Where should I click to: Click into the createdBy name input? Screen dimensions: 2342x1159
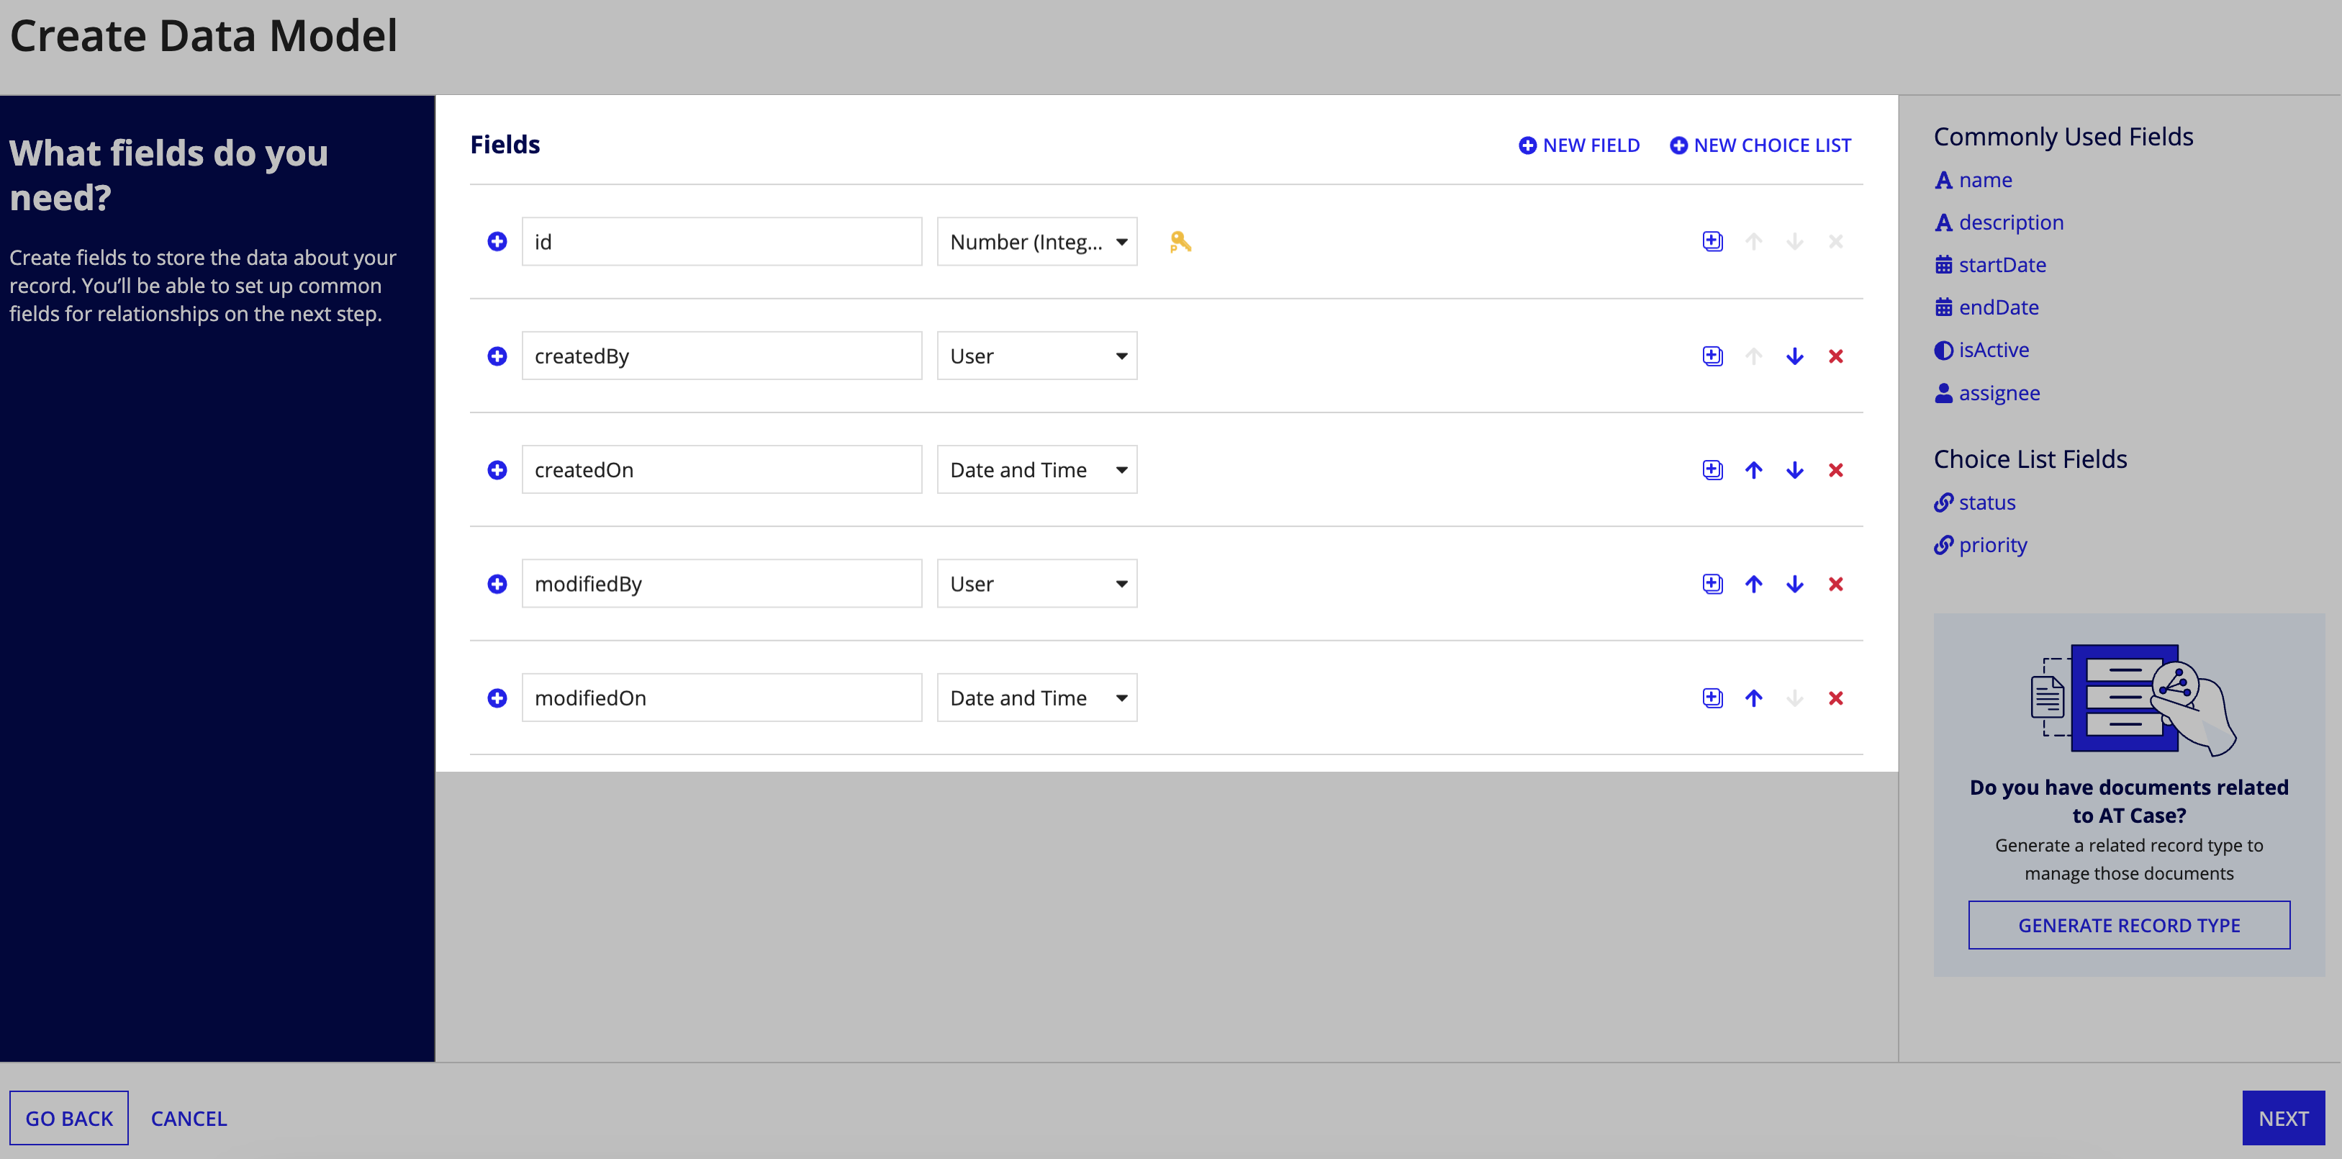coord(722,356)
